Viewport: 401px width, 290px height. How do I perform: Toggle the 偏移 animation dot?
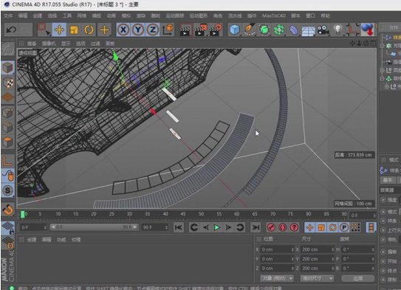tap(383, 252)
